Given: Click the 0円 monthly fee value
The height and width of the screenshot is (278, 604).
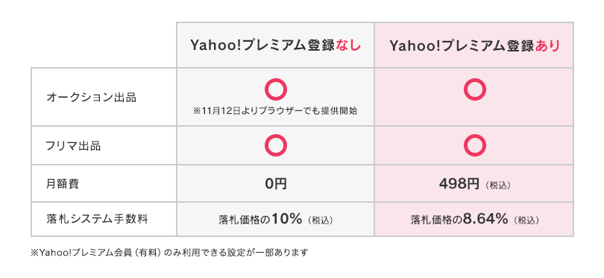Looking at the screenshot, I should [276, 184].
